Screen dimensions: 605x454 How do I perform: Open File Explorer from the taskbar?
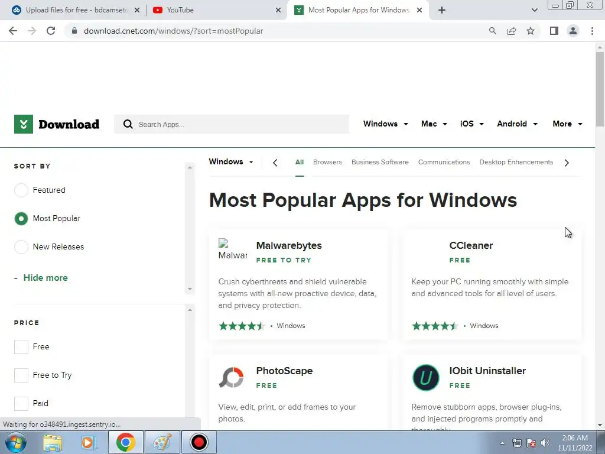tap(53, 442)
